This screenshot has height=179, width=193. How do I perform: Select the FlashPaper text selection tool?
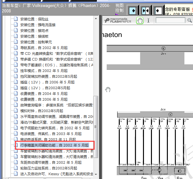[148, 20]
